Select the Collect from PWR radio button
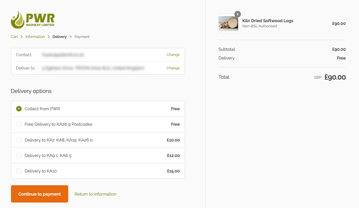The image size is (359, 208). (19, 108)
